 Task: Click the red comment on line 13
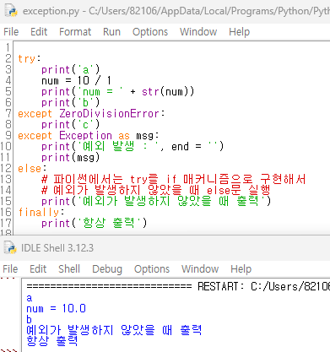point(174,179)
